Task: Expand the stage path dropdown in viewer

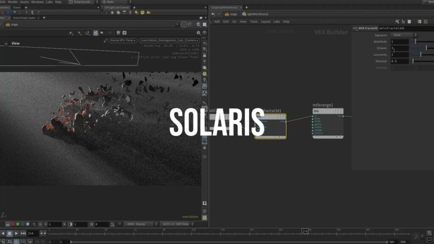Action: click(177, 25)
